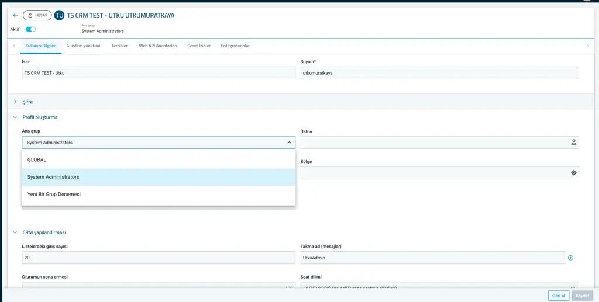The height and width of the screenshot is (302, 599).
Task: Open the Genel İzinler tab
Action: (199, 46)
